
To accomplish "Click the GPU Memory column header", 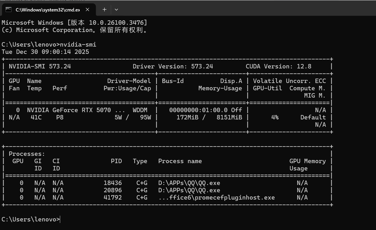I will [x=308, y=161].
